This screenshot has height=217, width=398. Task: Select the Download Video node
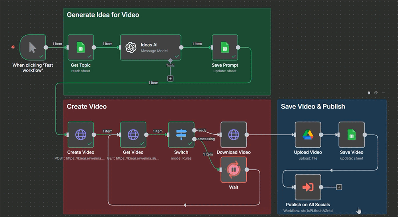tap(234, 135)
